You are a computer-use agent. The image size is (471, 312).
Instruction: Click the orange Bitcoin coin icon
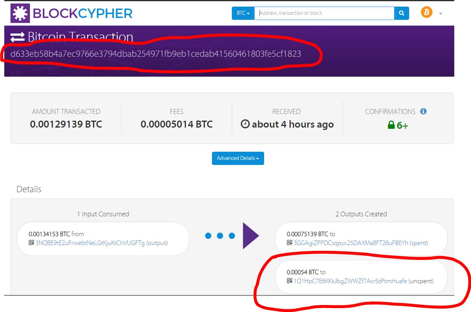tap(426, 12)
